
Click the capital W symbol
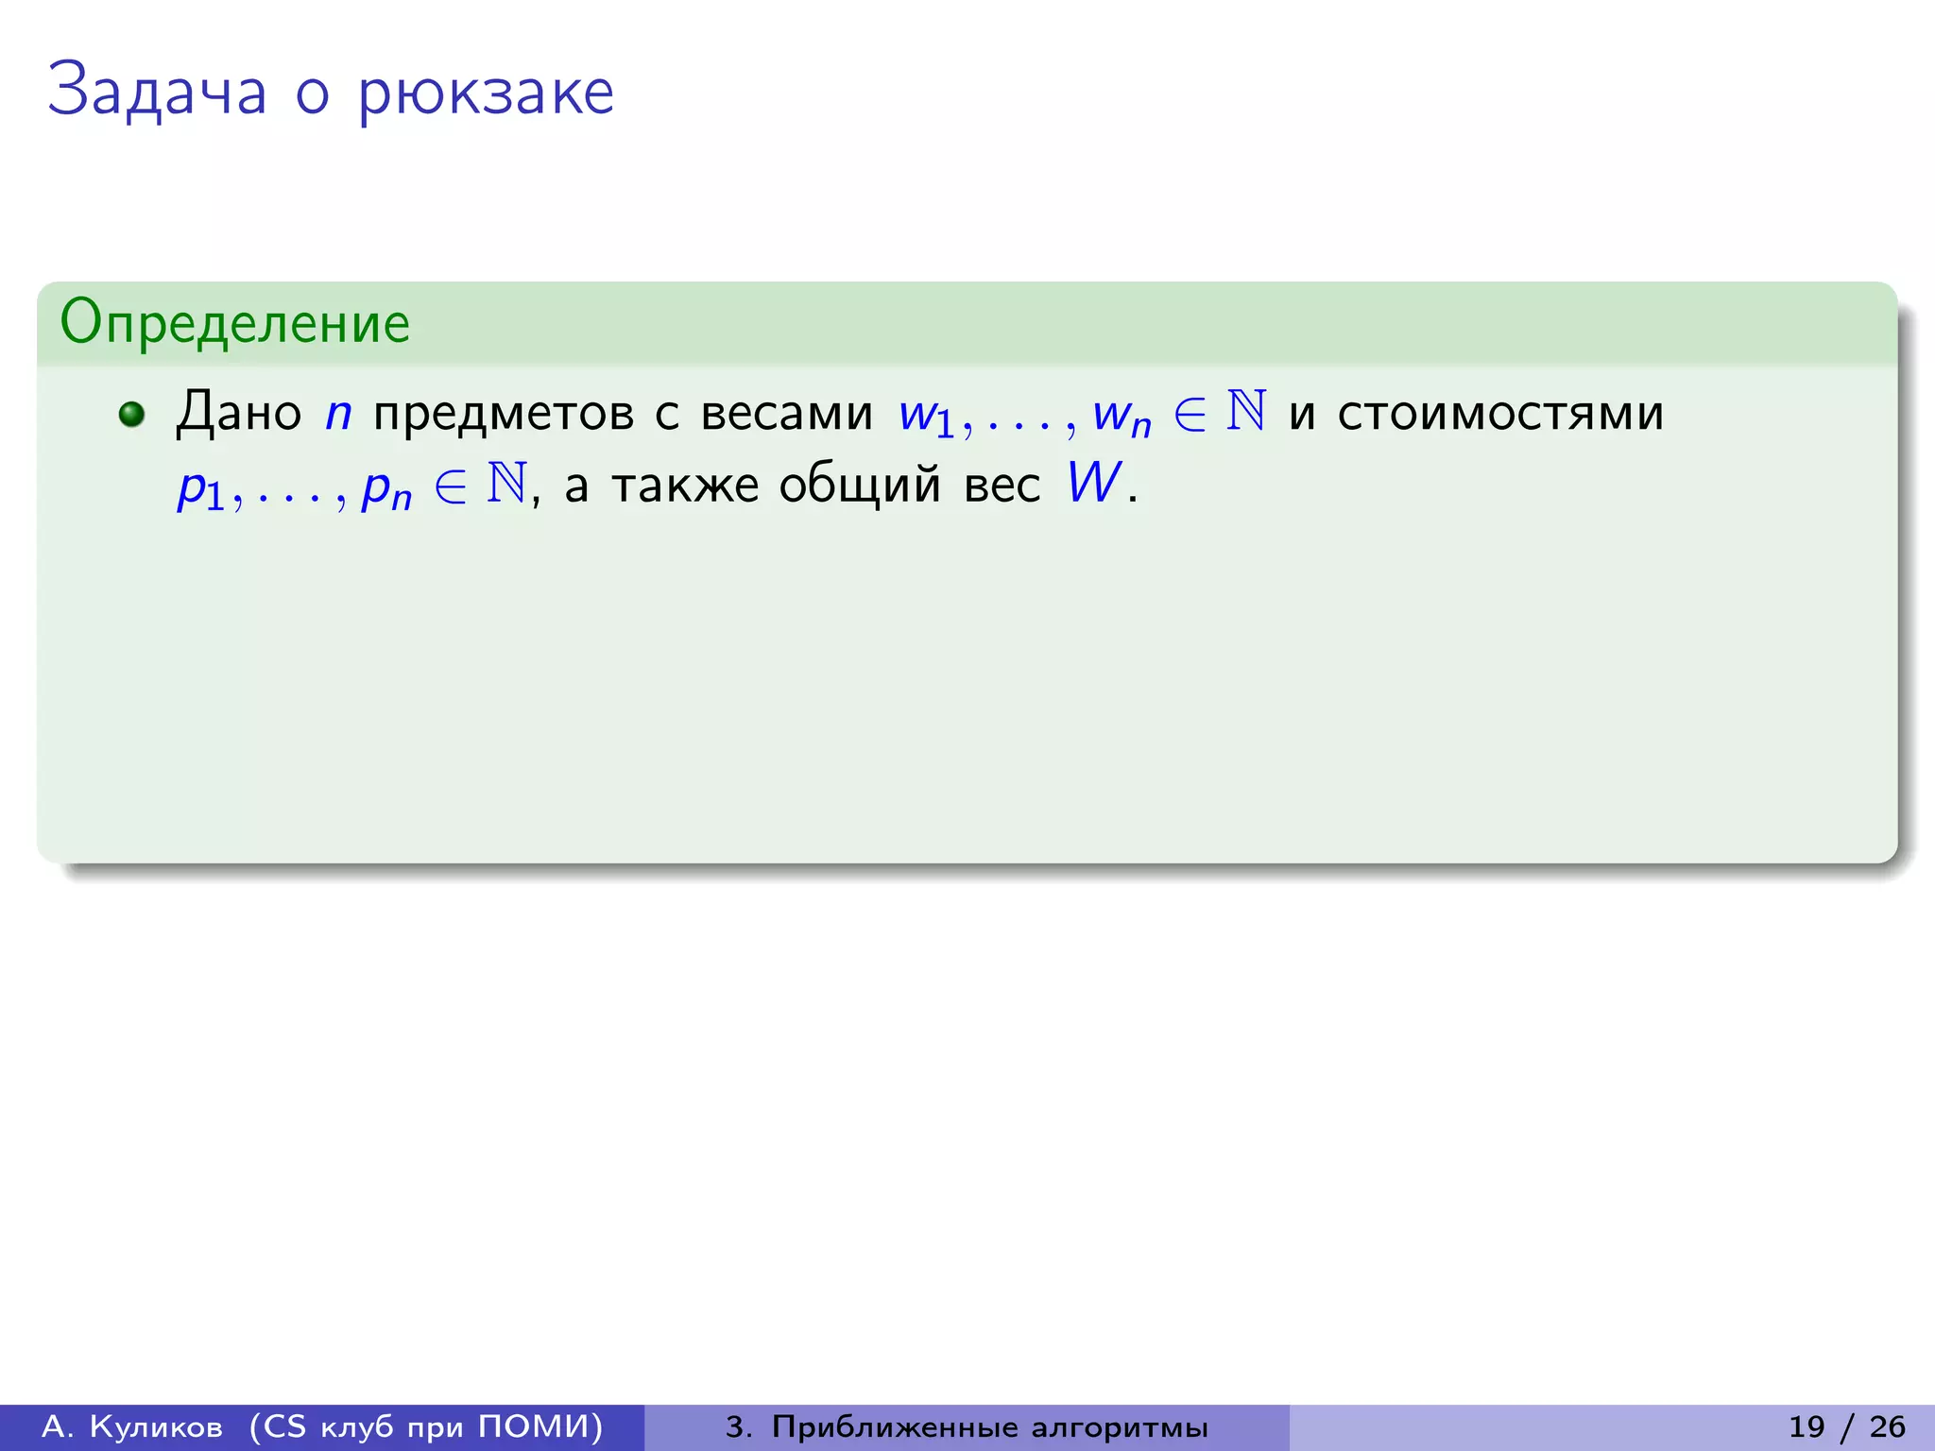coord(1094,482)
